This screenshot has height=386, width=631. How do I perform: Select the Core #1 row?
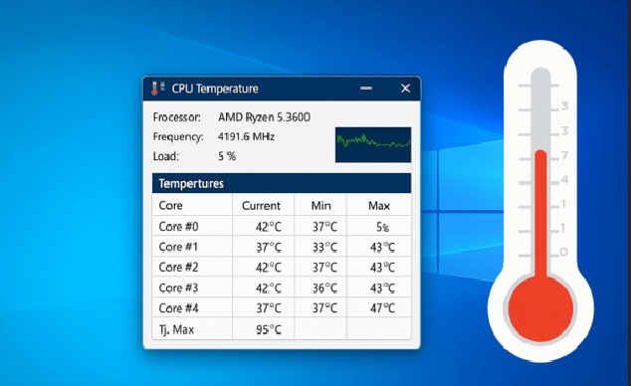282,247
